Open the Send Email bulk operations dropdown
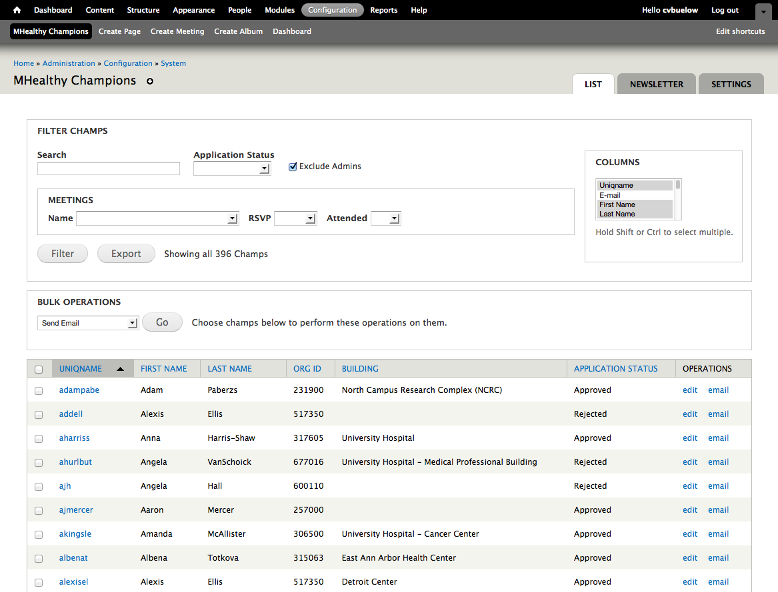Image resolution: width=778 pixels, height=592 pixels. click(87, 323)
